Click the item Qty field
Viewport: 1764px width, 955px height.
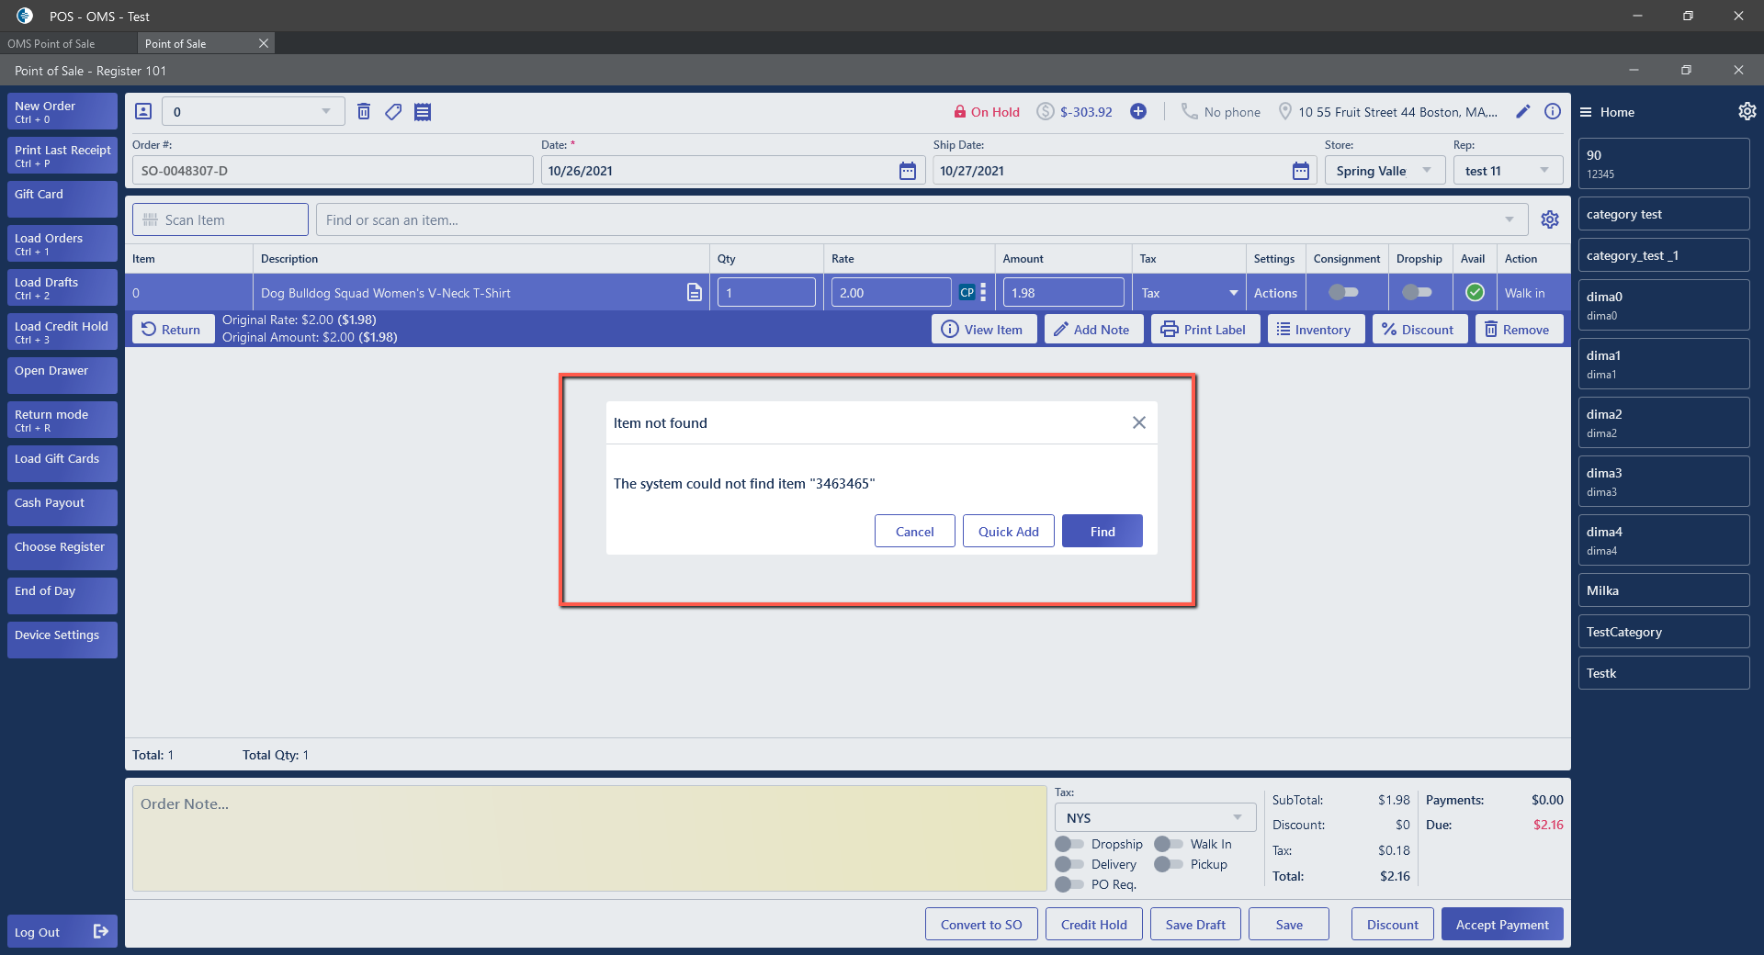[x=766, y=292]
